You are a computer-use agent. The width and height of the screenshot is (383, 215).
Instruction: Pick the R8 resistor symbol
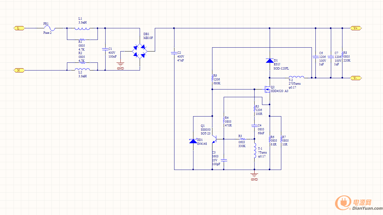click(342, 55)
